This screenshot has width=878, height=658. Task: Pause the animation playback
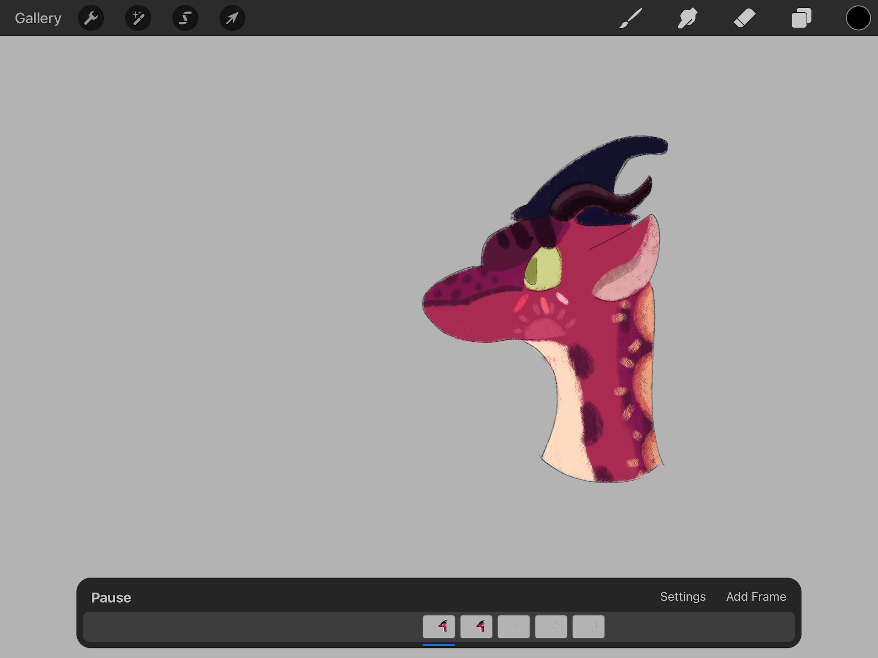point(111,598)
